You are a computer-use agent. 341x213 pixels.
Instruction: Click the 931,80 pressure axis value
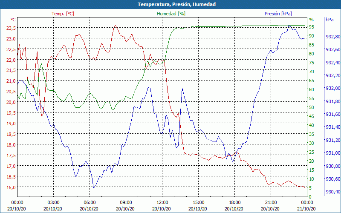(x=333, y=101)
